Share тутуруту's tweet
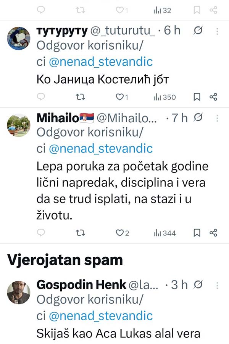229x344 pixels. pyautogui.click(x=214, y=97)
